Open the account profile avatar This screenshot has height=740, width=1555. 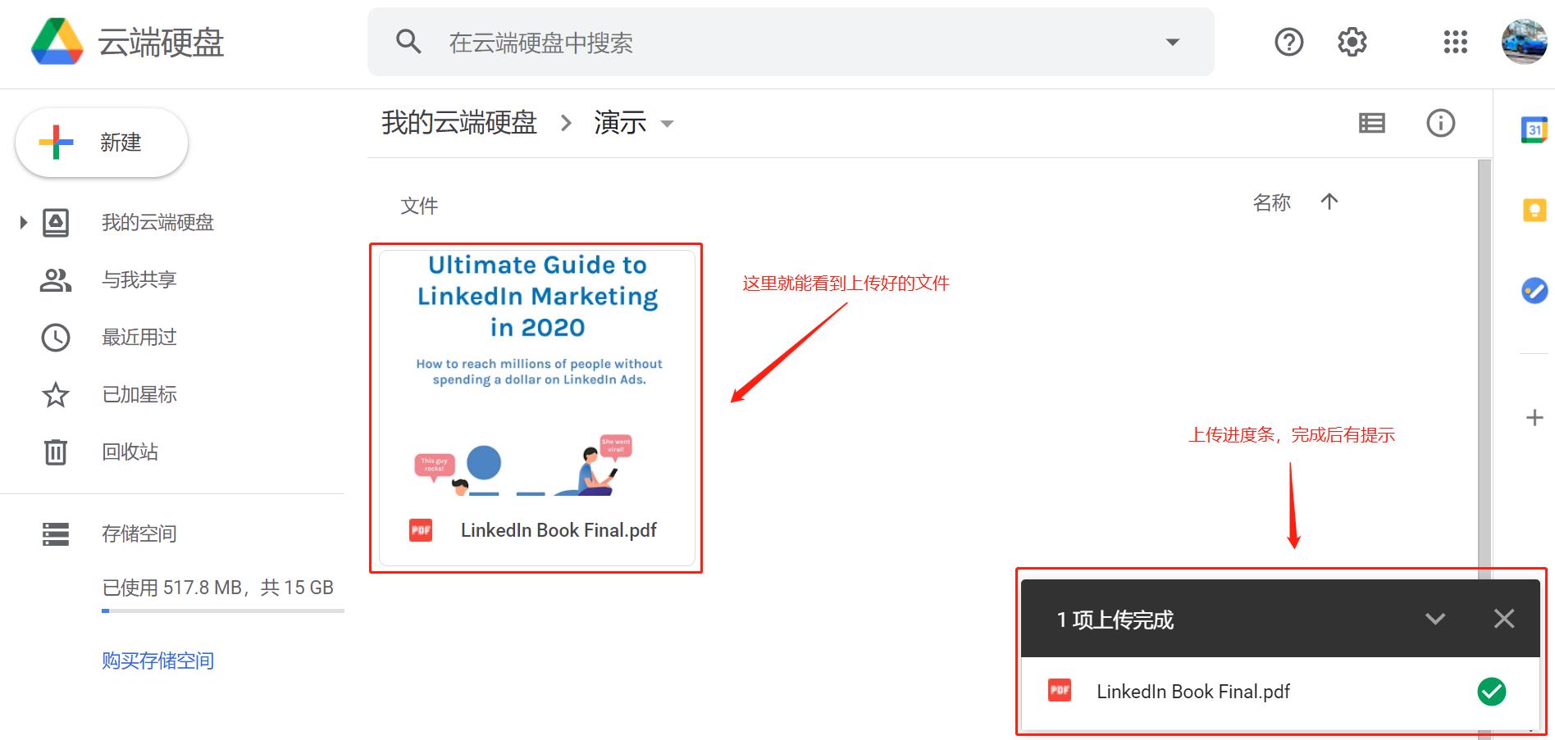point(1524,42)
